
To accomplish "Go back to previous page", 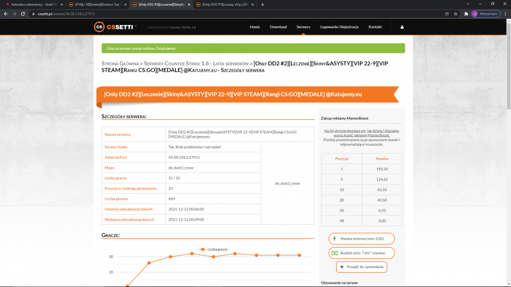I will (x=6, y=14).
